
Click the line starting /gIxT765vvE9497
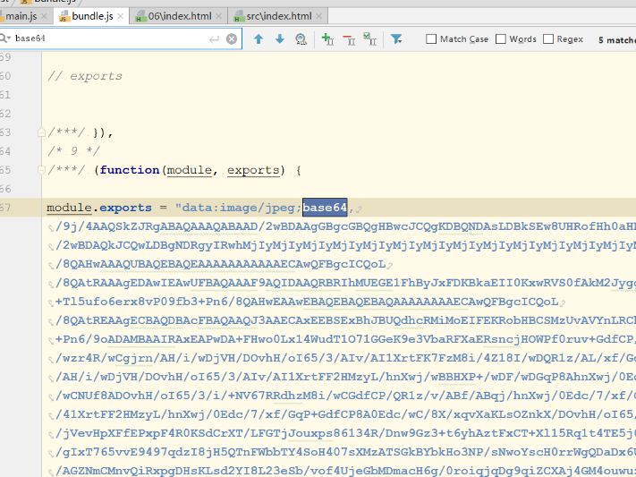click(x=345, y=452)
